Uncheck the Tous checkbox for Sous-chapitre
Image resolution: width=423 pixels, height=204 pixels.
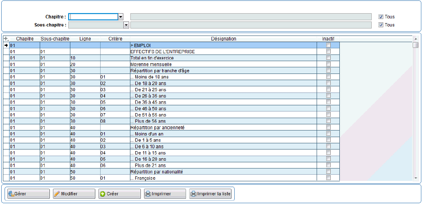[381, 25]
